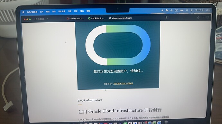
Task: Open the WeChat menu bar icon
Action: pyautogui.click(x=167, y=10)
